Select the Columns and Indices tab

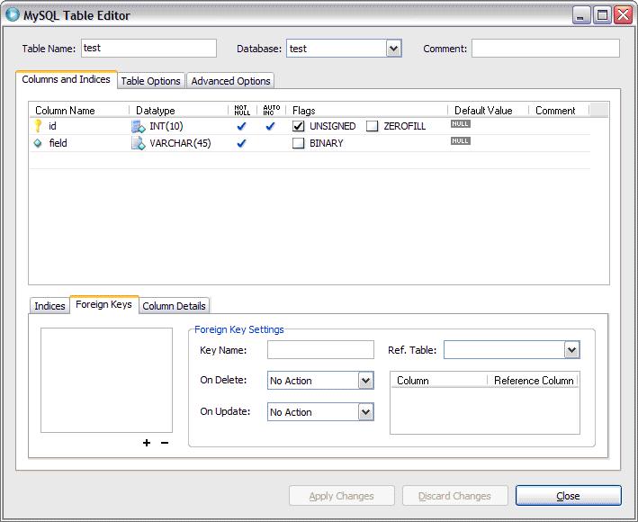click(66, 79)
